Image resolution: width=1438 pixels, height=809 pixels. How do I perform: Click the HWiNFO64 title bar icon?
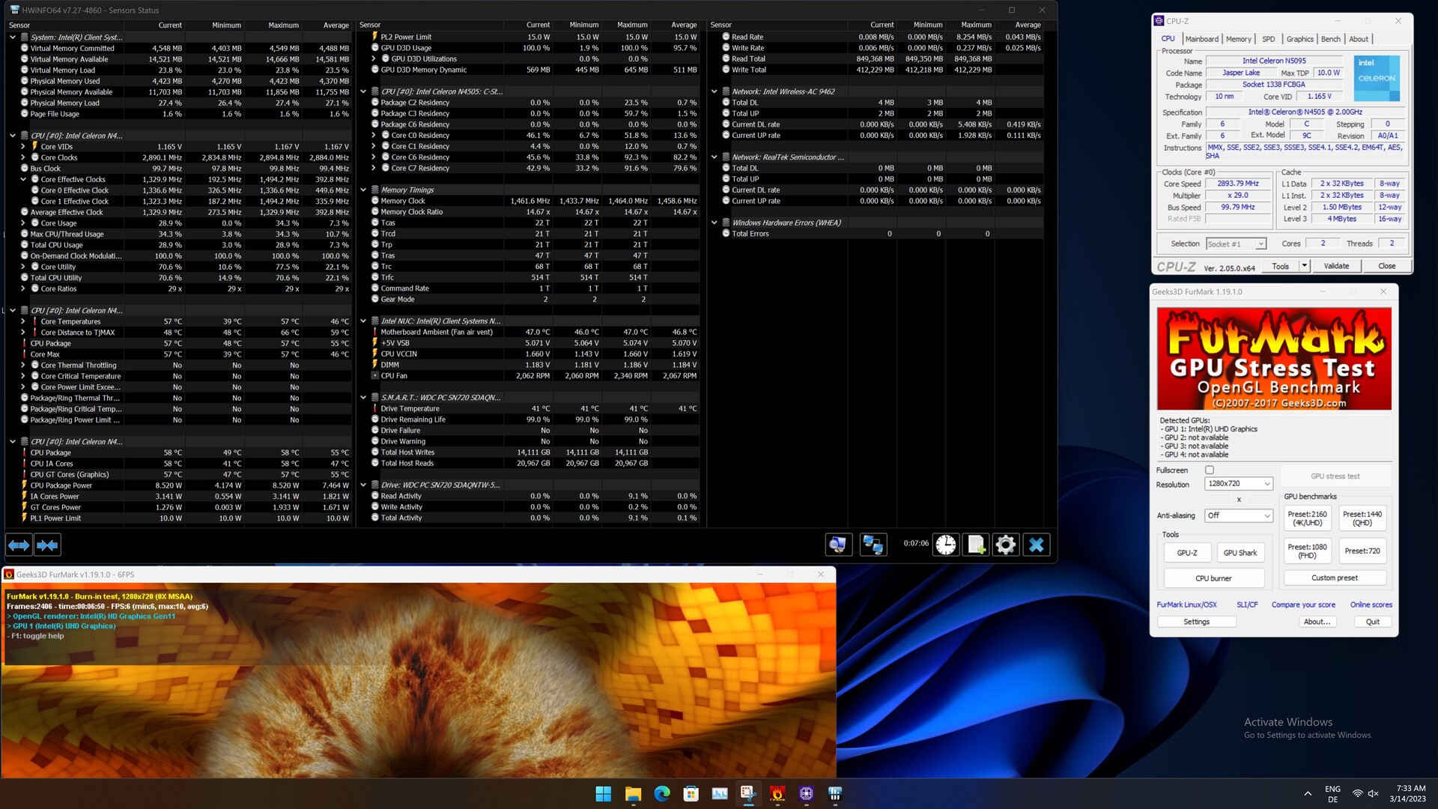[15, 10]
